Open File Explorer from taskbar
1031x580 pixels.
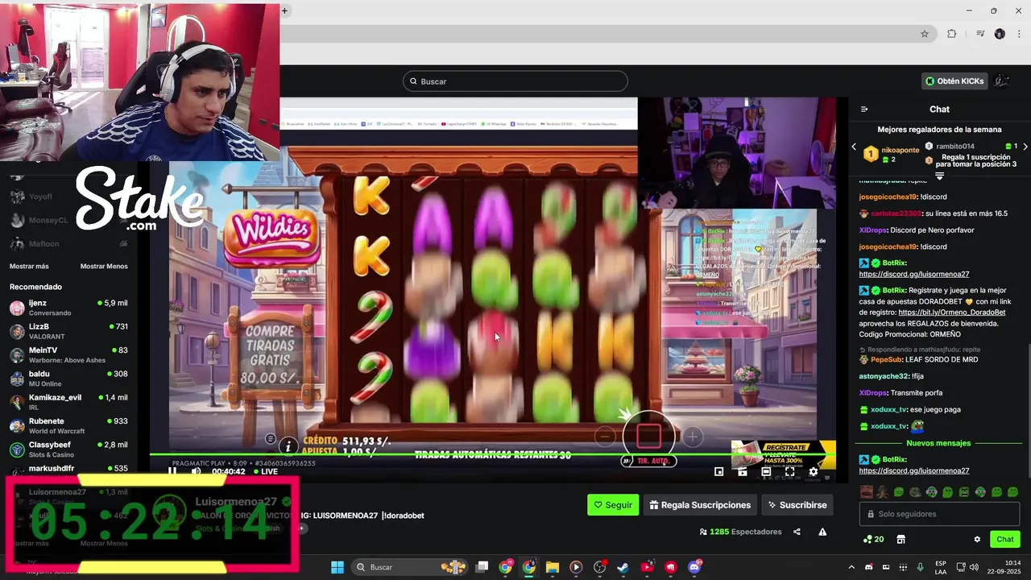[x=552, y=567]
